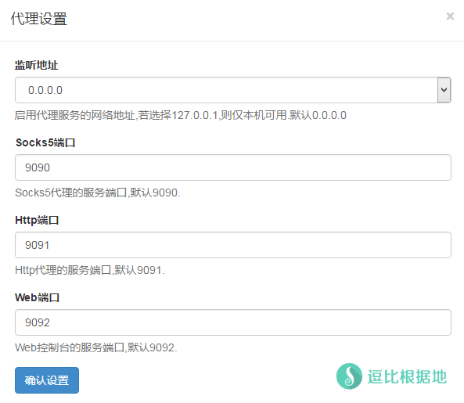Viewport: 464px width, 403px height.
Task: Click the Socks5端口 label
Action: pos(45,142)
